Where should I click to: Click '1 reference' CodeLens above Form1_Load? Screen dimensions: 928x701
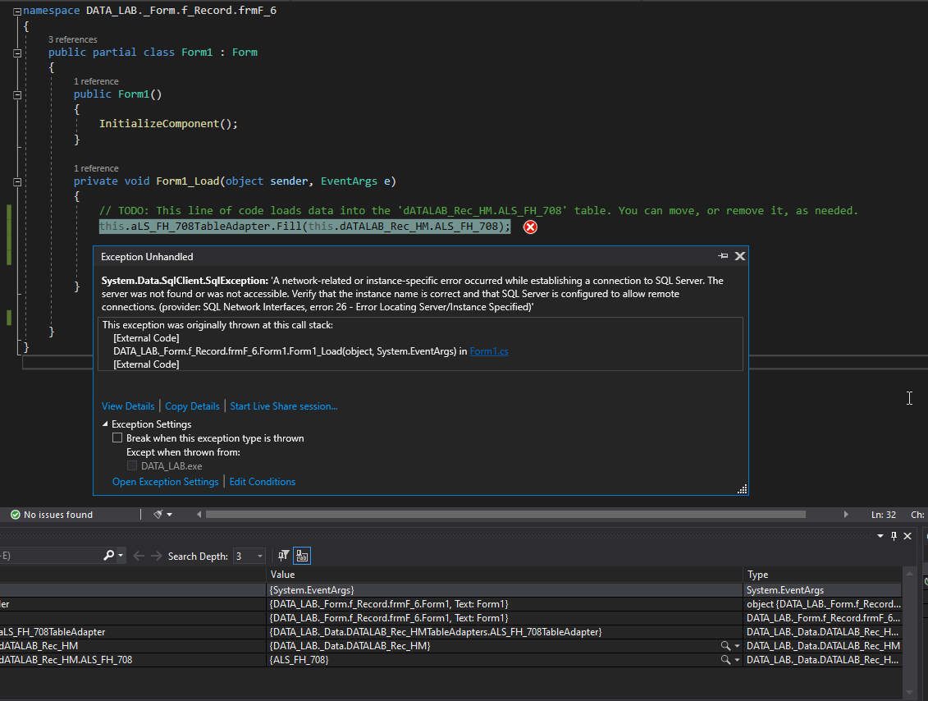96,168
